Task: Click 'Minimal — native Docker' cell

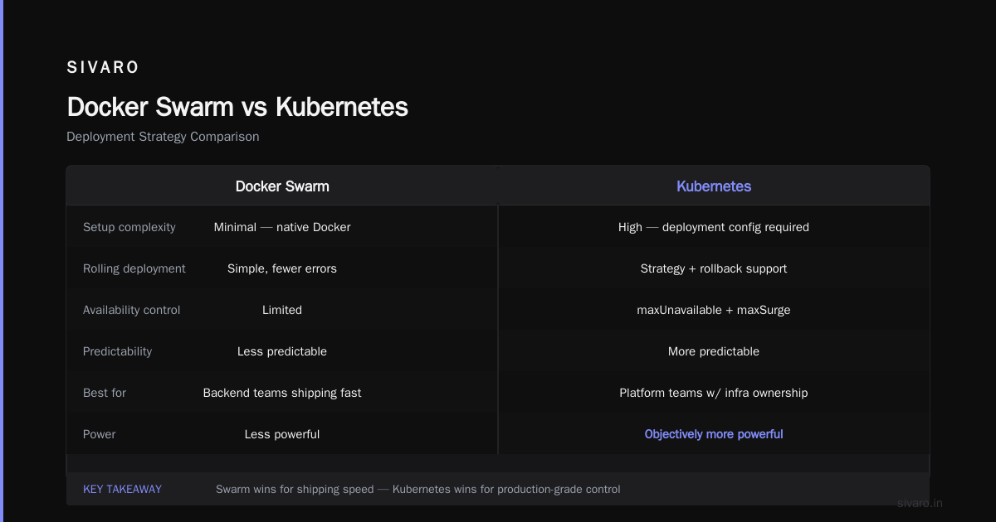Action: 282,227
